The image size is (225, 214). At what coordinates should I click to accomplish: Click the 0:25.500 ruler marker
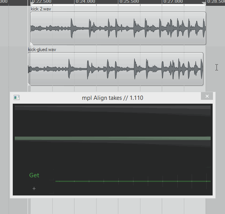tap(129, 2)
